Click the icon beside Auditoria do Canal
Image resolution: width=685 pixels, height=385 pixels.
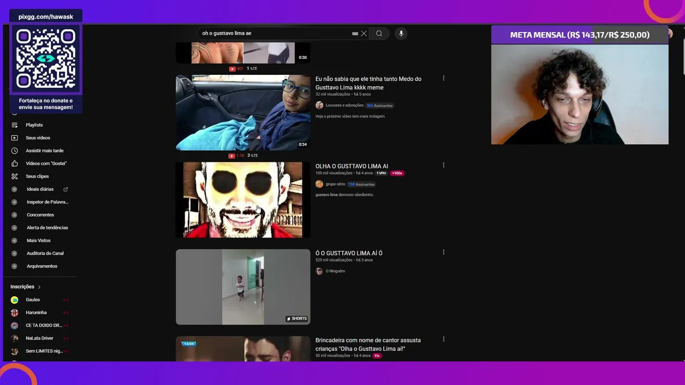14,253
